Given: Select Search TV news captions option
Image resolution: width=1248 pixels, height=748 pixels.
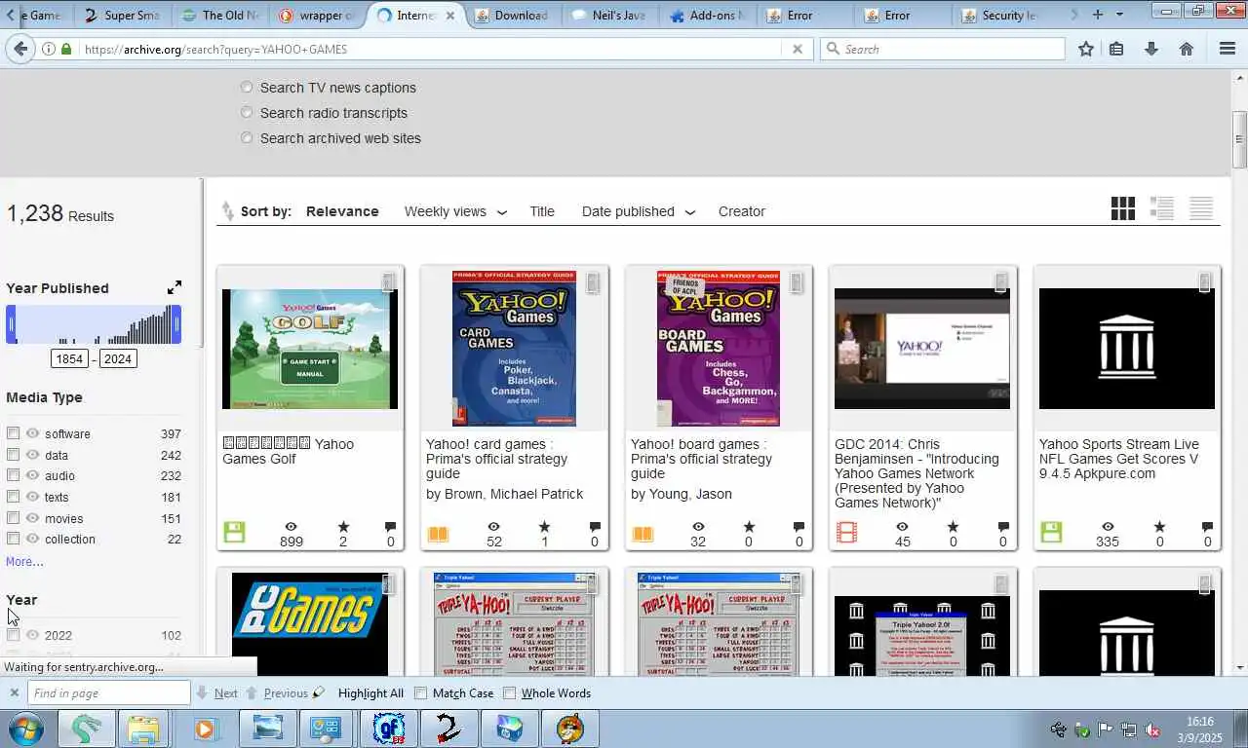Looking at the screenshot, I should (x=247, y=88).
